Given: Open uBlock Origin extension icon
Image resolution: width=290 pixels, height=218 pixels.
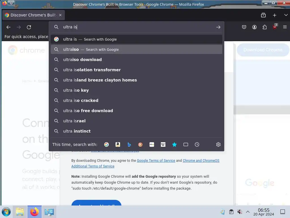Looking at the screenshot, I should point(275,27).
